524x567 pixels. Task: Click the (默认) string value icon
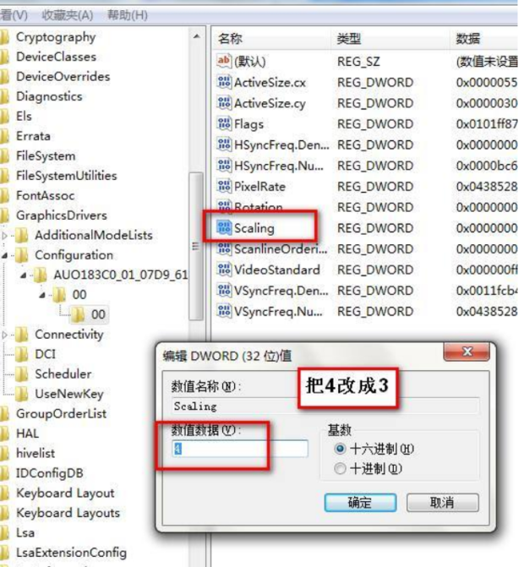coord(224,61)
